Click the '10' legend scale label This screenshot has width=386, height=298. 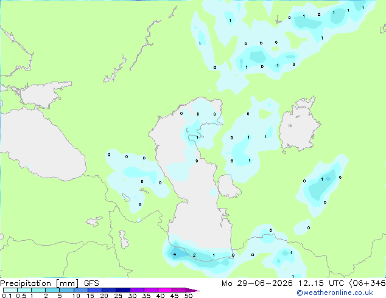tap(76, 296)
